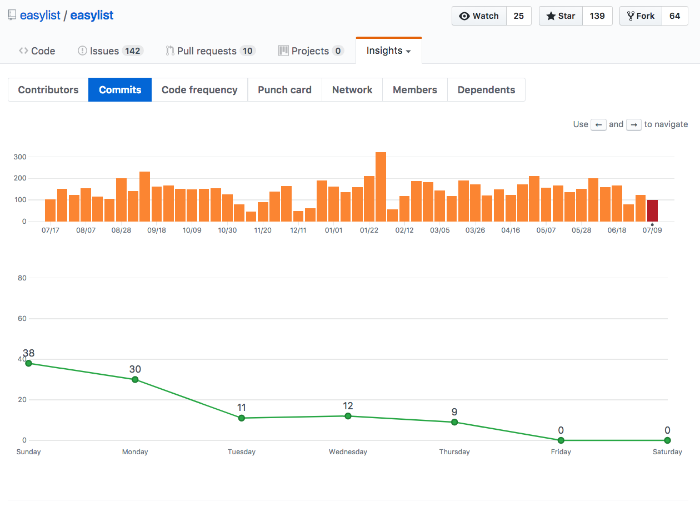The width and height of the screenshot is (700, 512).
Task: Switch to the Contributors view
Action: [48, 90]
